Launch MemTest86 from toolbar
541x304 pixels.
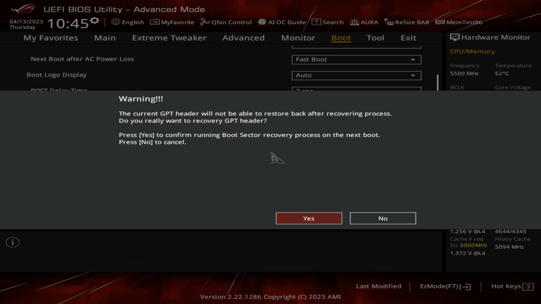459,22
